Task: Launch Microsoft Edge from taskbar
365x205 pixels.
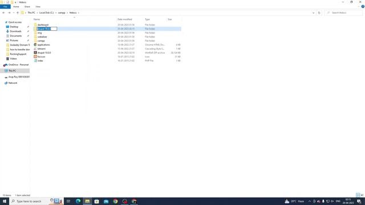Action: [78, 201]
